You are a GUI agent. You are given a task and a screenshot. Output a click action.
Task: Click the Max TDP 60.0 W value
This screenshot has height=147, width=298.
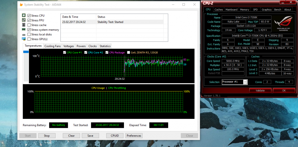tap(265, 22)
